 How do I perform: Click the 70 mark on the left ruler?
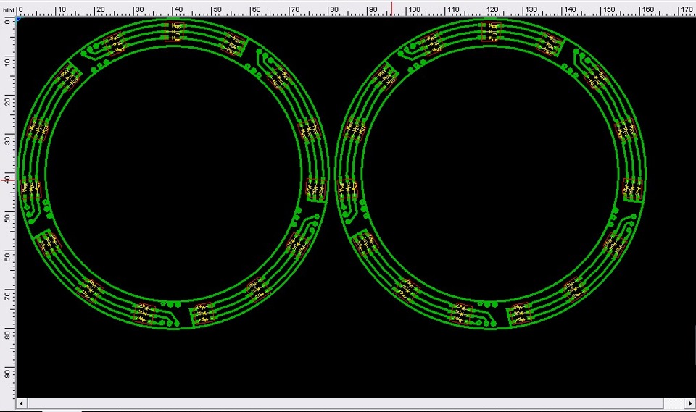pyautogui.click(x=7, y=295)
